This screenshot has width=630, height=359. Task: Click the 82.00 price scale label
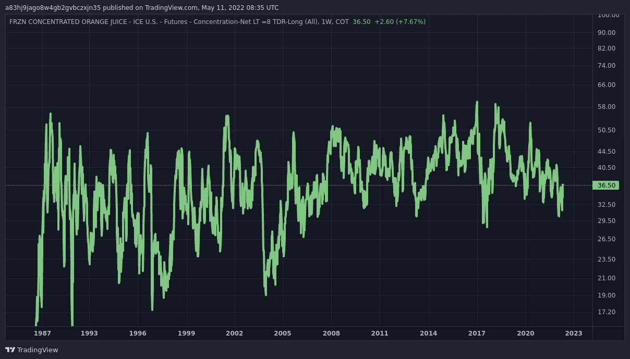click(607, 48)
